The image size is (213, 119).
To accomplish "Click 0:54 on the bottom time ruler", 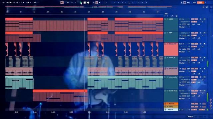I will pos(90,112).
